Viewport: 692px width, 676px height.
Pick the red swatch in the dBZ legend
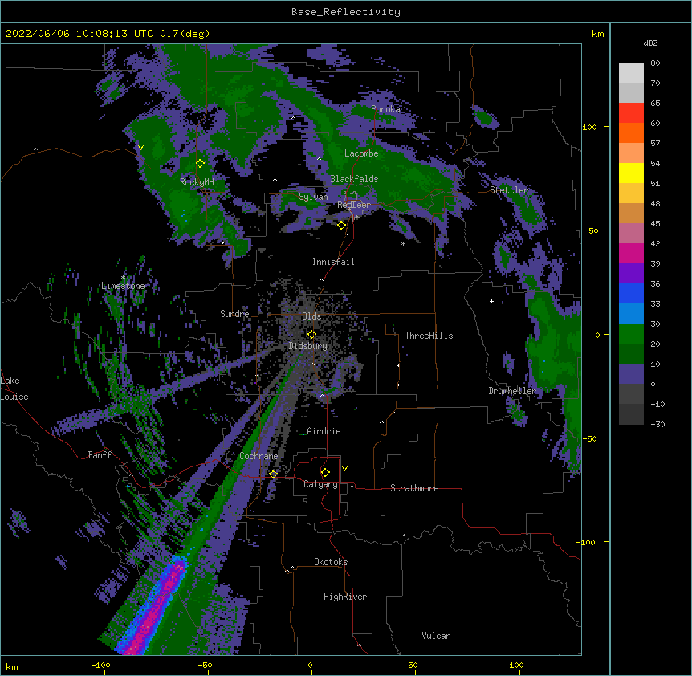coord(631,113)
